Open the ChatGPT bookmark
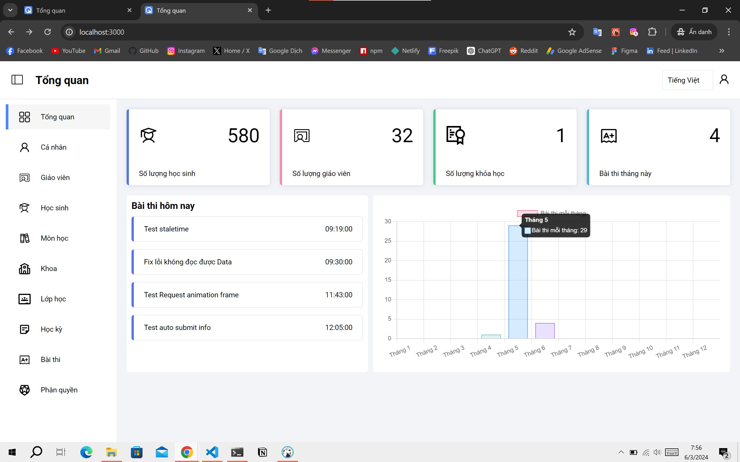This screenshot has height=462, width=740. point(484,51)
